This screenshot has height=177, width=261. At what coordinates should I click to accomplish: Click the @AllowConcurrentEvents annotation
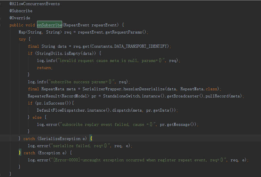(35, 4)
